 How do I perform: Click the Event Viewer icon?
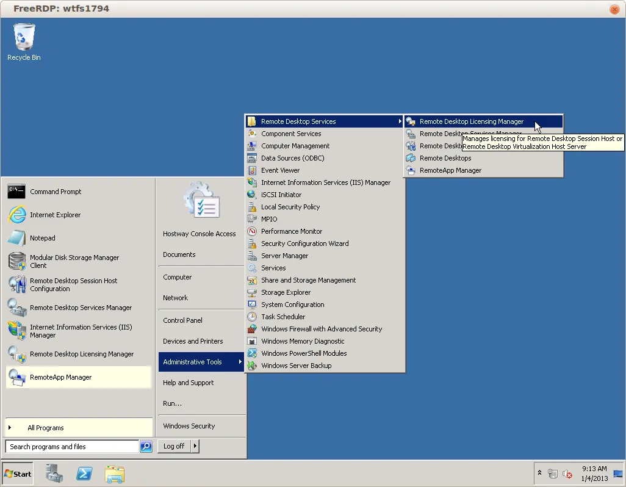pos(252,170)
